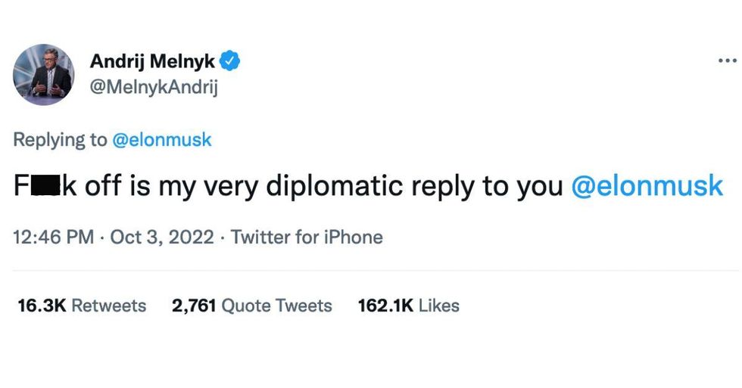View the Retweets list label
The image size is (742, 388).
[108, 306]
